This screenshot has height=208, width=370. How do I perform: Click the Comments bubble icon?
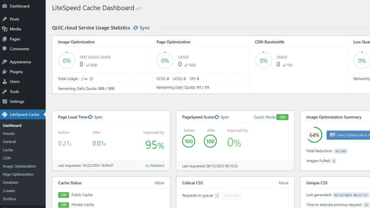[x=5, y=49]
